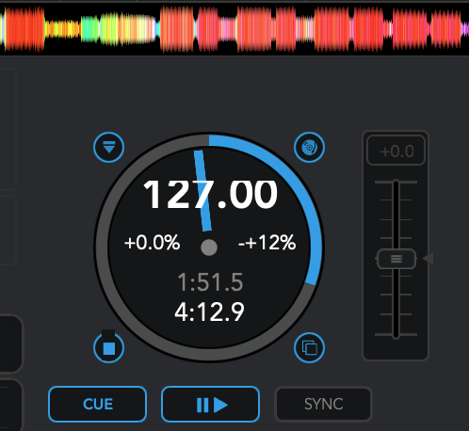Viewport: 469px width, 431px height.
Task: Click the blue needle position indicator
Action: (202, 191)
